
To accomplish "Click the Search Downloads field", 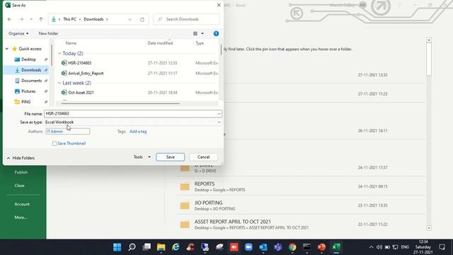I will [186, 19].
